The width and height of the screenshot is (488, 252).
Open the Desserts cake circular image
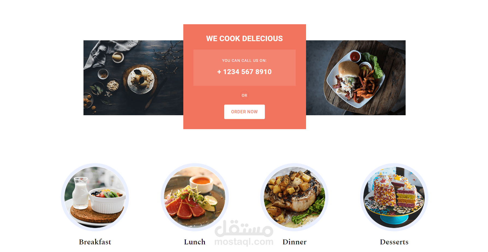tap(394, 197)
